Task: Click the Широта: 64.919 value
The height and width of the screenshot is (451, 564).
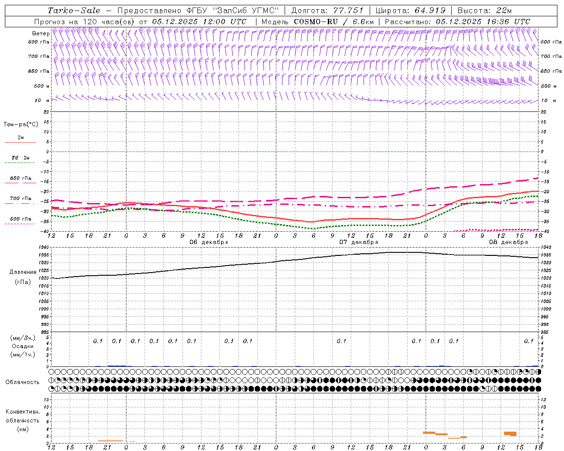Action: (x=411, y=11)
